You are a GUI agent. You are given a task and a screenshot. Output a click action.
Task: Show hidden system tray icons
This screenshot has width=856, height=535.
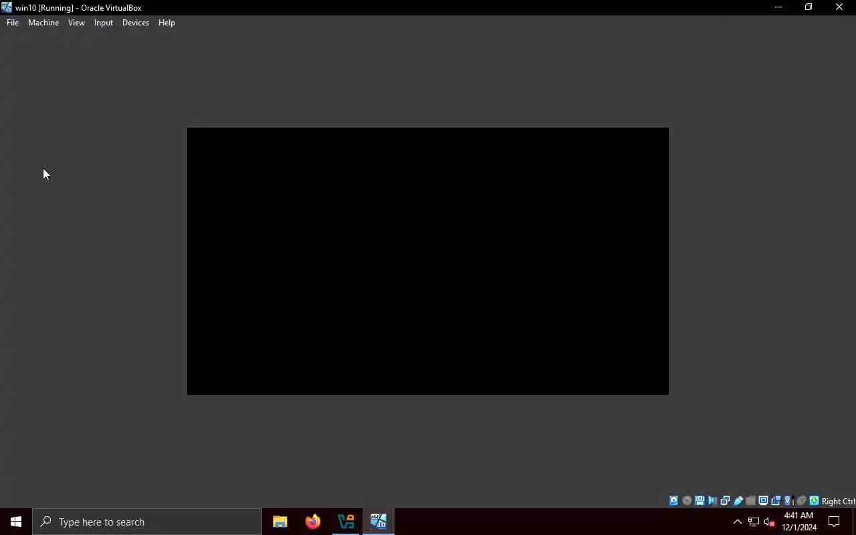(x=738, y=522)
